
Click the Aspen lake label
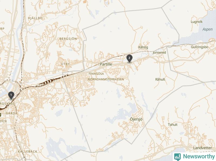(x=207, y=29)
